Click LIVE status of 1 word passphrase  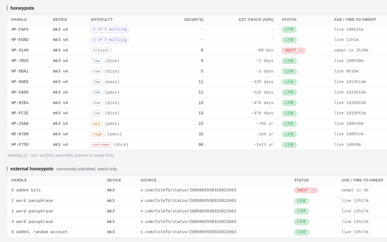click(x=301, y=201)
